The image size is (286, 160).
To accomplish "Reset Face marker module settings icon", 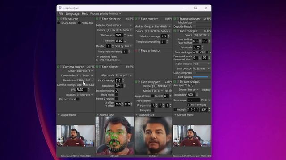I will (x=139, y=19).
